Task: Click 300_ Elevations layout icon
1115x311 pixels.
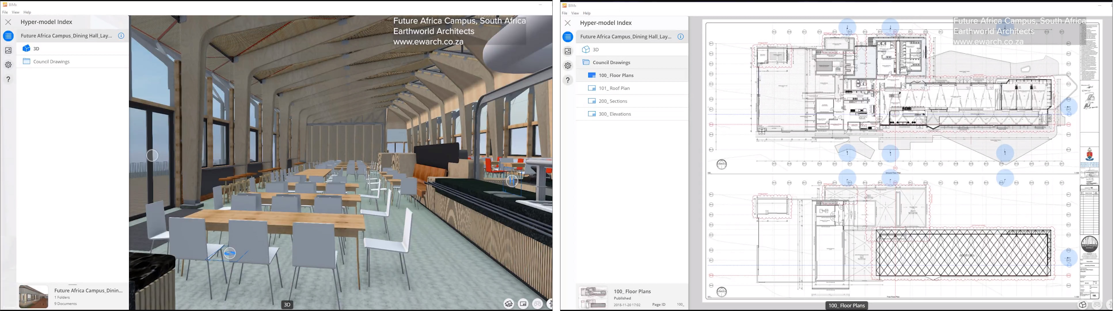Action: (592, 114)
